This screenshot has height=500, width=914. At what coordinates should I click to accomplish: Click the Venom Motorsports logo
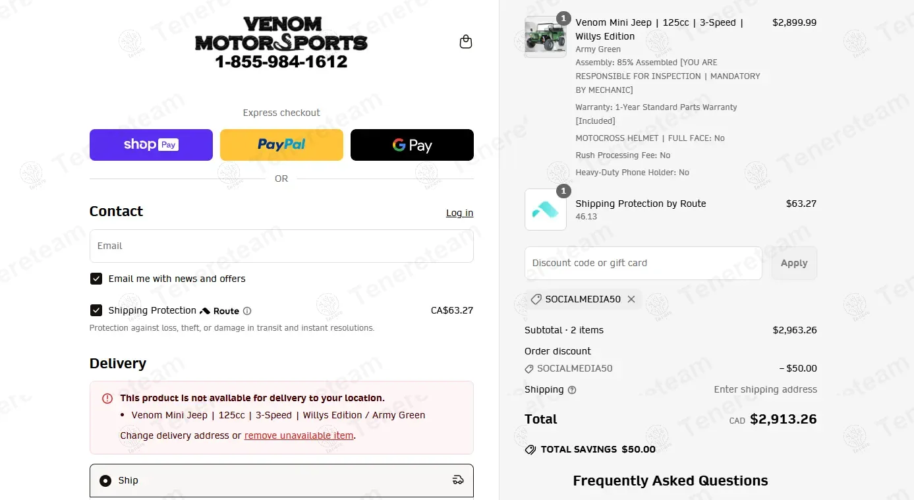[x=281, y=43]
